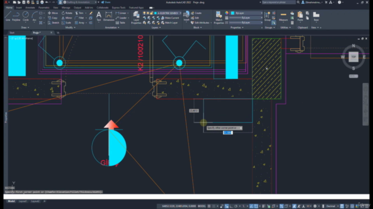Click Match Layer button
Screen dimensions: 373x209
coord(170,23)
